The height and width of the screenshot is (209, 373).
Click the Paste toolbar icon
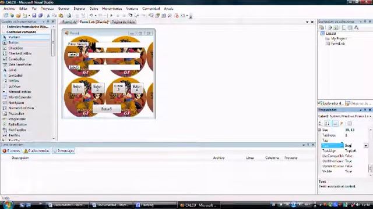61,16
